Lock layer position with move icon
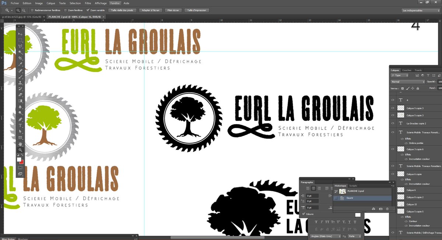Screen dimensions: 442x240 pos(413,88)
